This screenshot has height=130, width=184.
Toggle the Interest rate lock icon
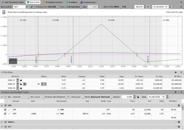pos(138,97)
